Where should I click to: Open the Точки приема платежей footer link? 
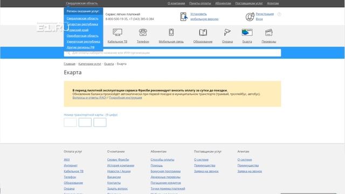pos(168,189)
